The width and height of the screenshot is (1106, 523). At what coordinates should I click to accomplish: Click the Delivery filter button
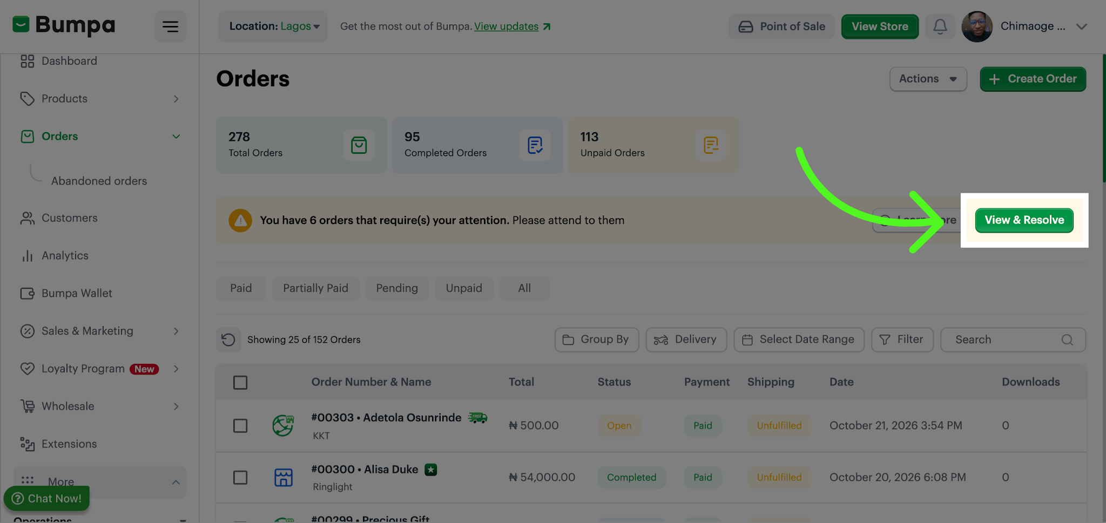point(686,339)
